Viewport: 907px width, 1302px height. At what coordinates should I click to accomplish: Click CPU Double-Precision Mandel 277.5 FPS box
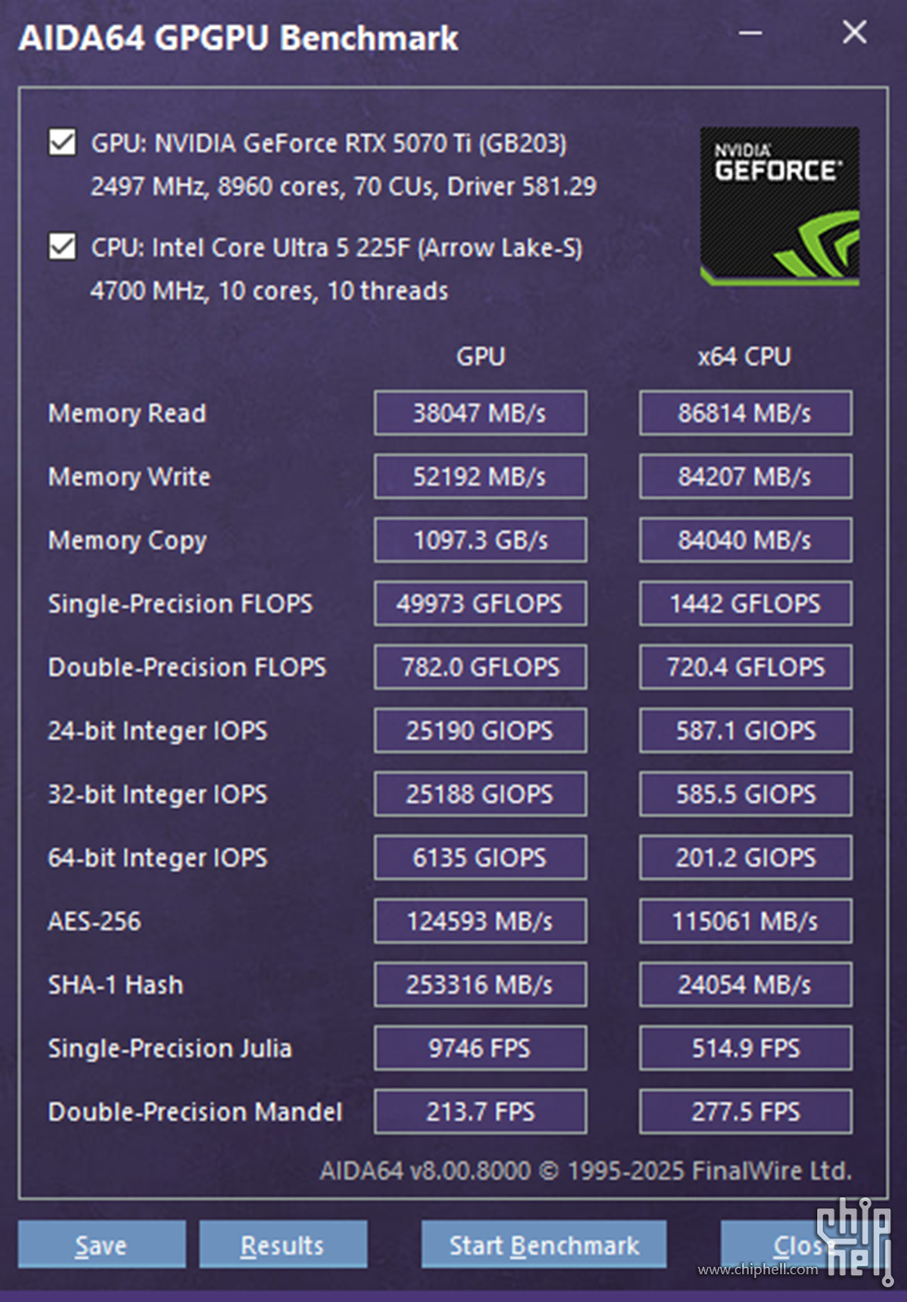[745, 1111]
